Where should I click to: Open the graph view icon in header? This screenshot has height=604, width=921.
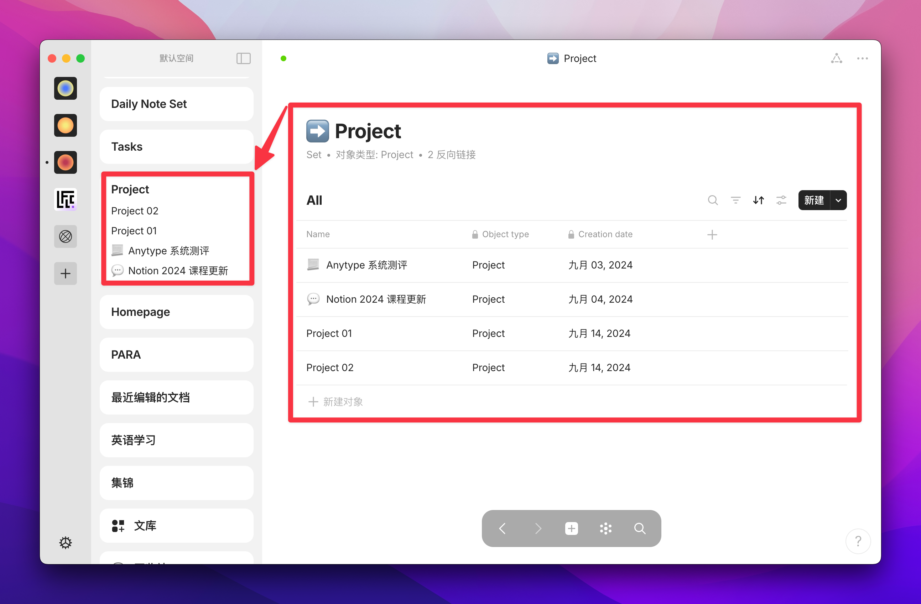click(836, 58)
